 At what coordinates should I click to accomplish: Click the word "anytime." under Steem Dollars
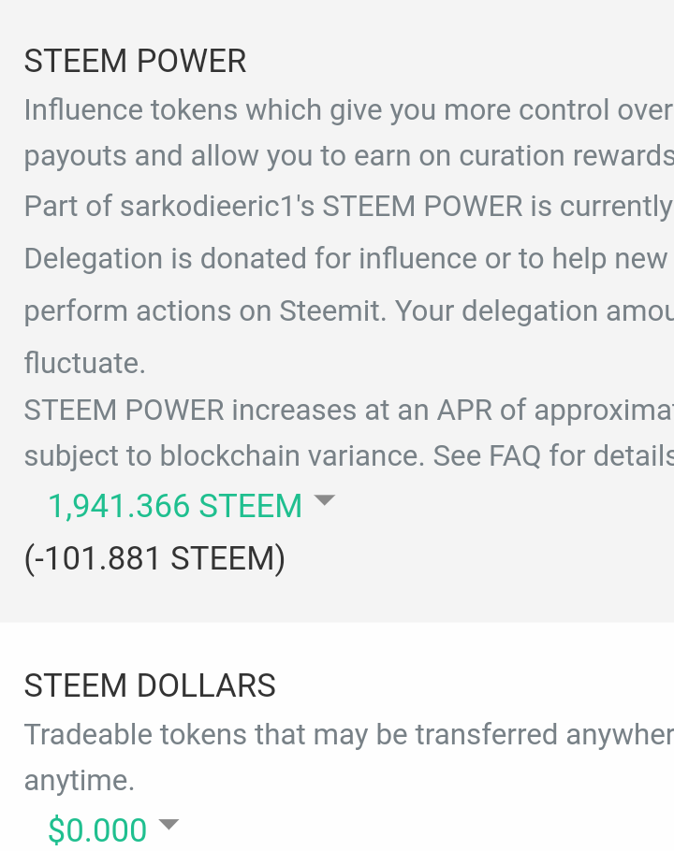(x=79, y=781)
